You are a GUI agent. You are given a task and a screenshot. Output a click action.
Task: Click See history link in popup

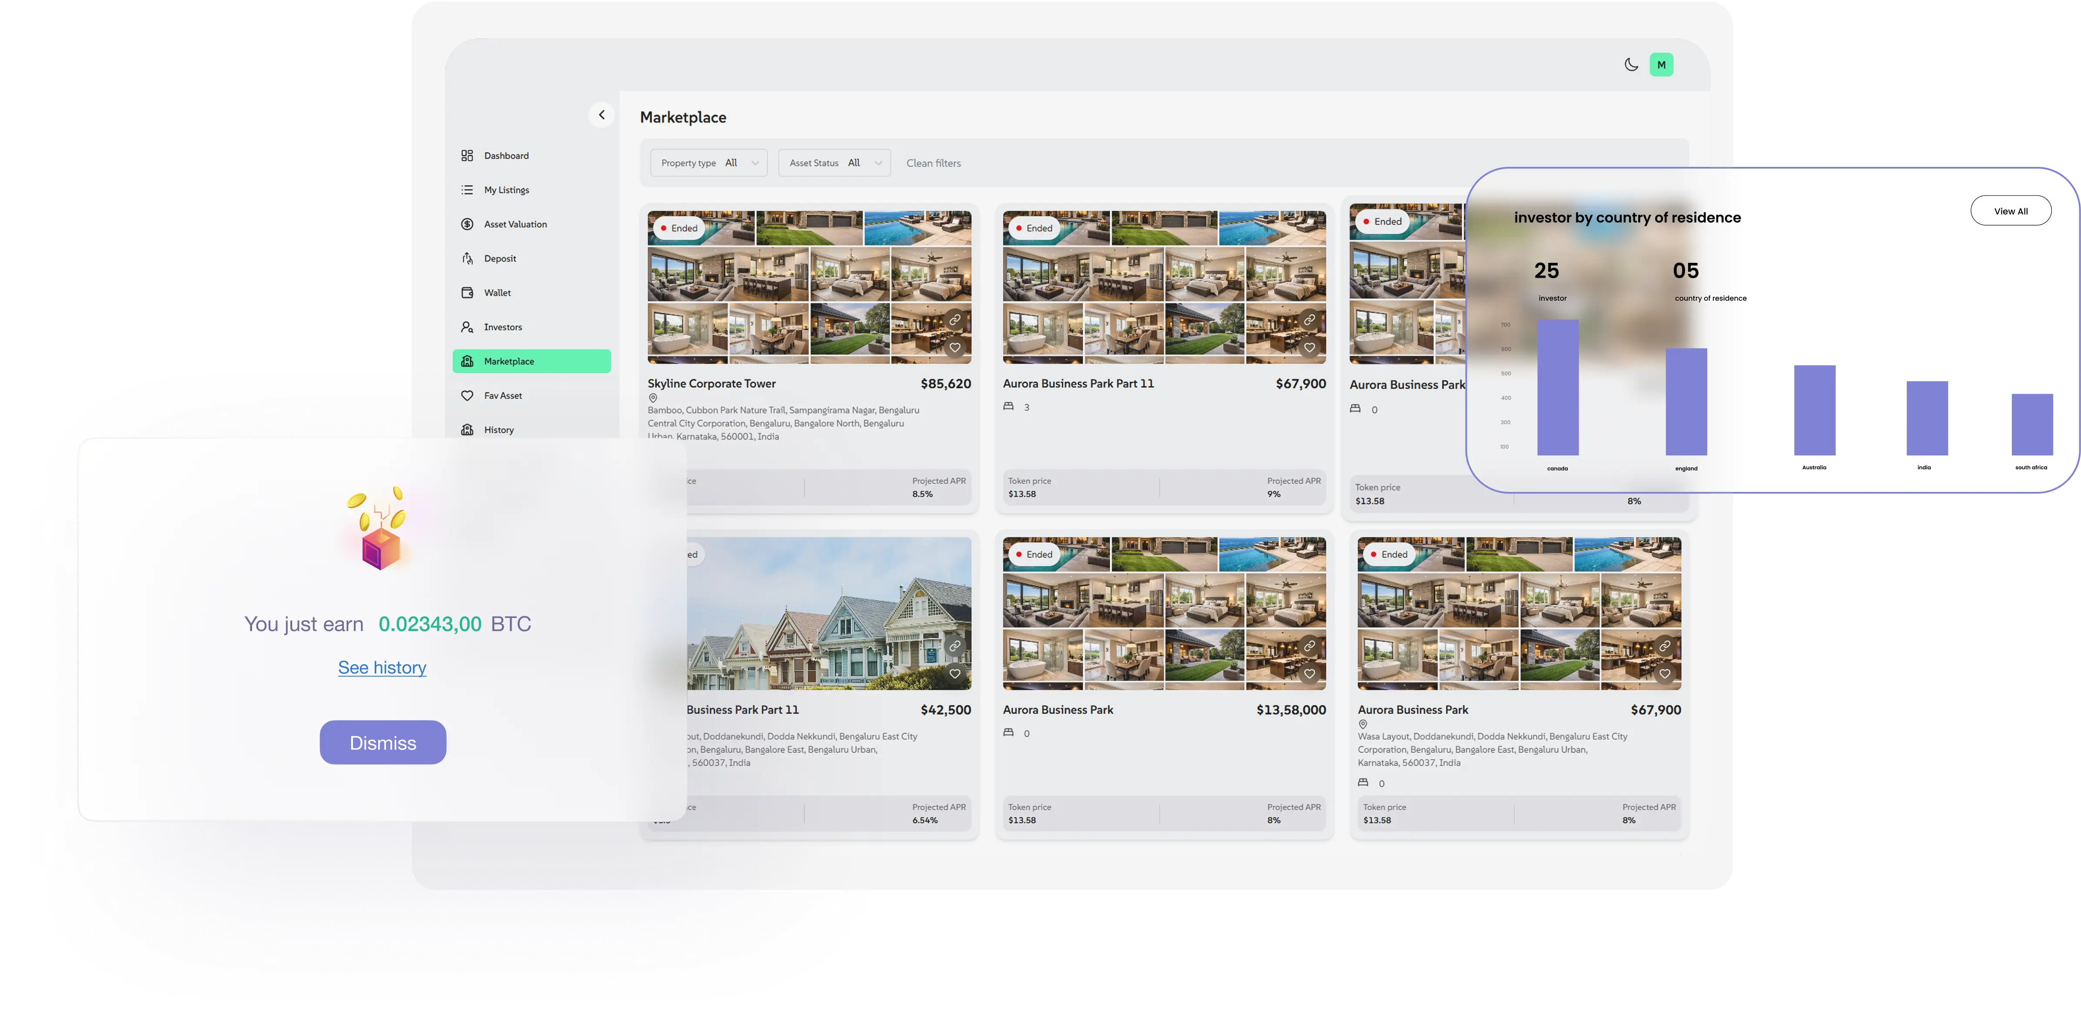click(382, 668)
